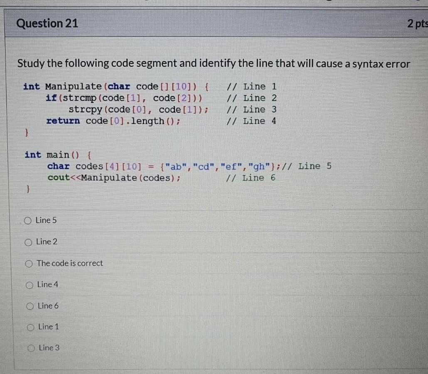This screenshot has width=428, height=374.
Task: Click the '// Line 2' code comment
Action: (x=252, y=98)
